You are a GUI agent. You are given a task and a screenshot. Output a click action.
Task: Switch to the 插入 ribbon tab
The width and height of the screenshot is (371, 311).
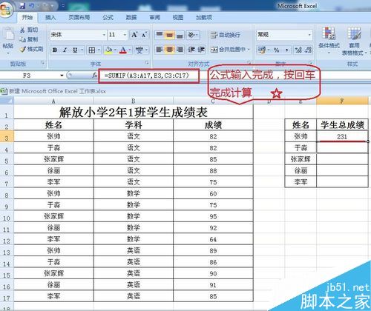[x=50, y=18]
